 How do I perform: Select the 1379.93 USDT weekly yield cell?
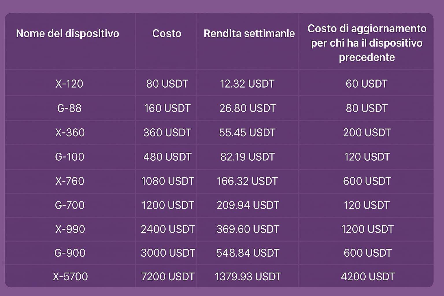click(x=248, y=277)
